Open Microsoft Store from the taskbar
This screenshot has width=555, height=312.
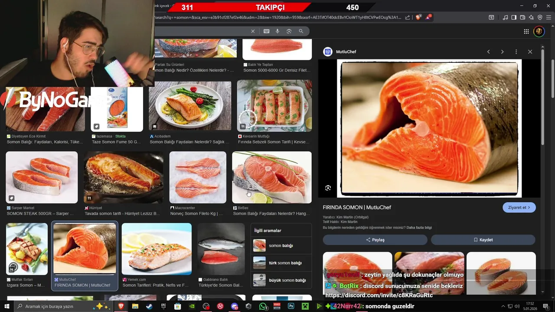178,306
